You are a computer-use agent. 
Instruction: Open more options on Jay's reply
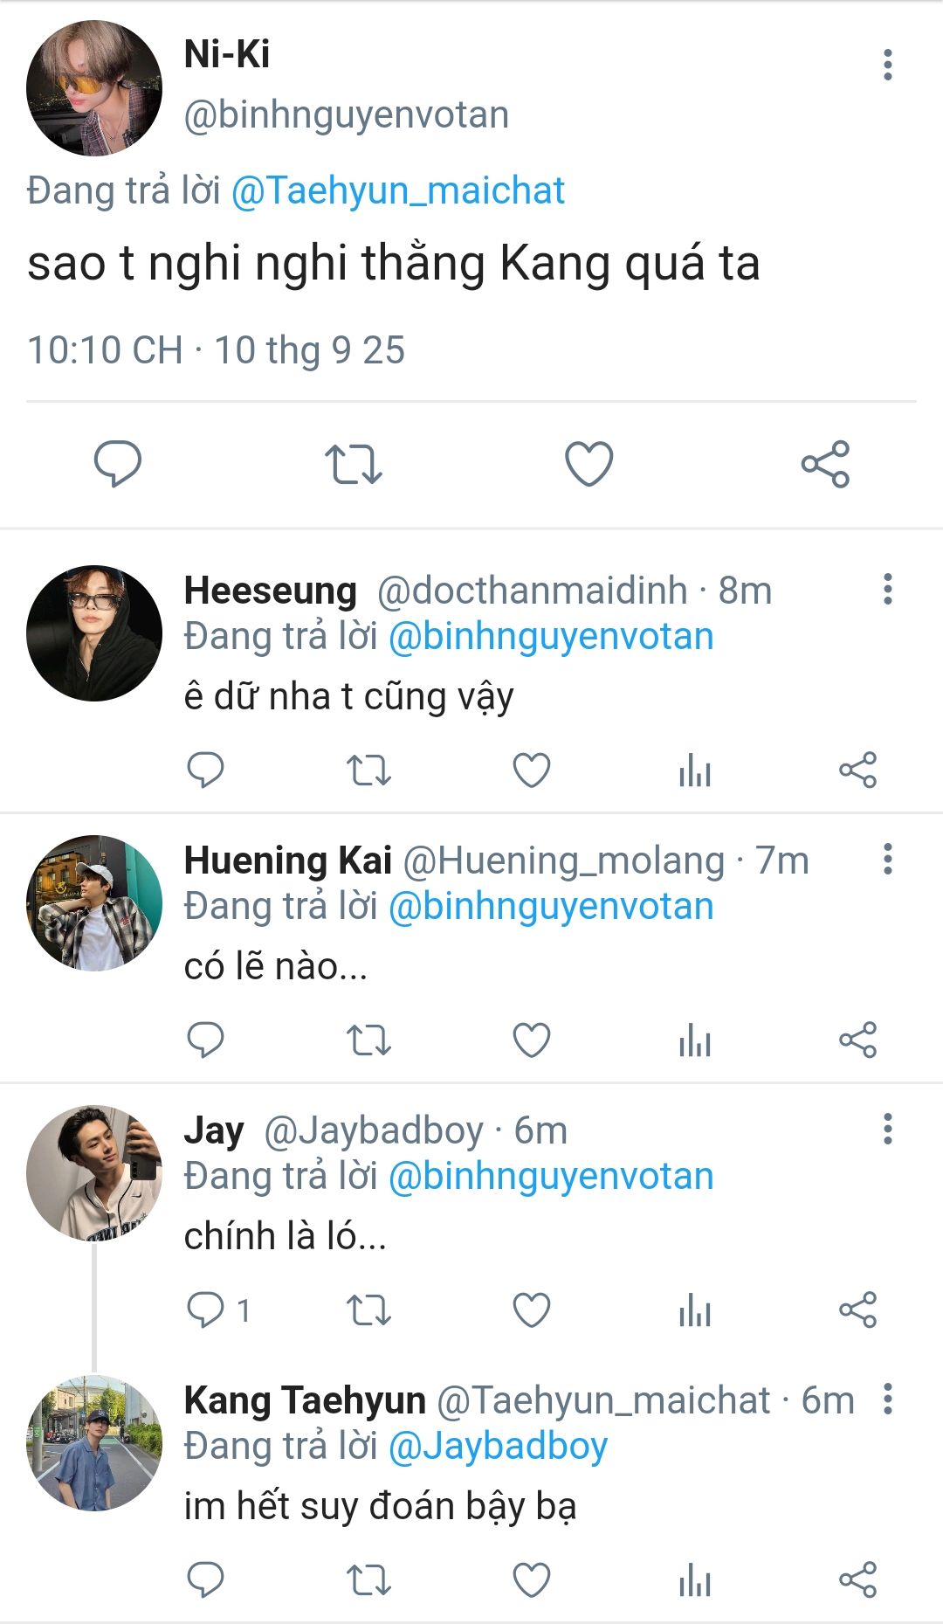pyautogui.click(x=887, y=1130)
